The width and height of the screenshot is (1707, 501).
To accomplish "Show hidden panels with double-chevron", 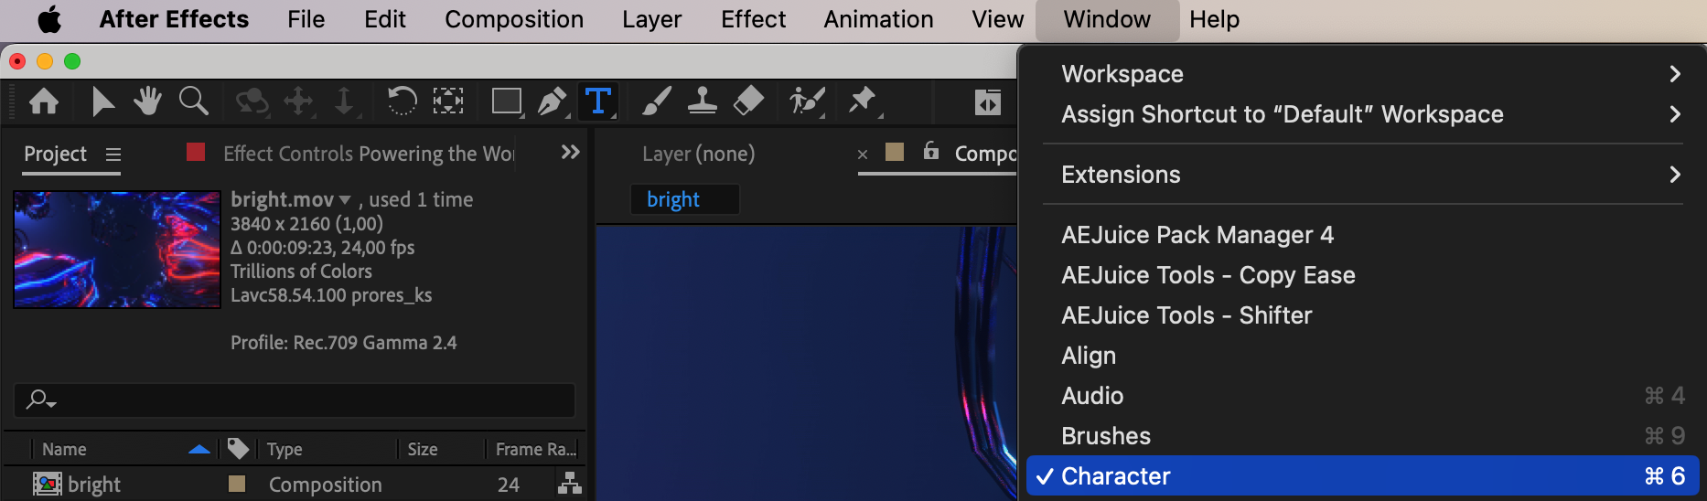I will pyautogui.click(x=570, y=152).
